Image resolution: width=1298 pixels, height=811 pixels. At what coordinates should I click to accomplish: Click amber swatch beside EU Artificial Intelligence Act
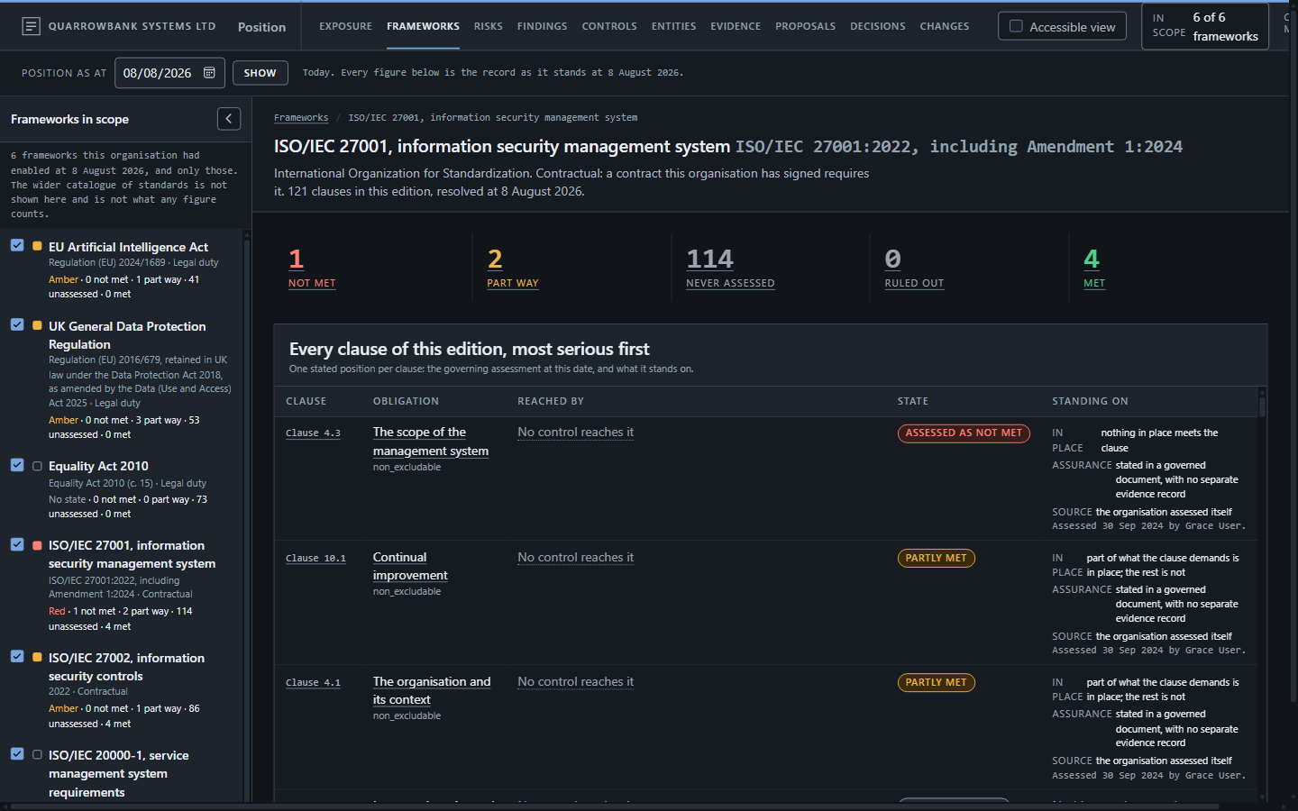[x=37, y=246]
